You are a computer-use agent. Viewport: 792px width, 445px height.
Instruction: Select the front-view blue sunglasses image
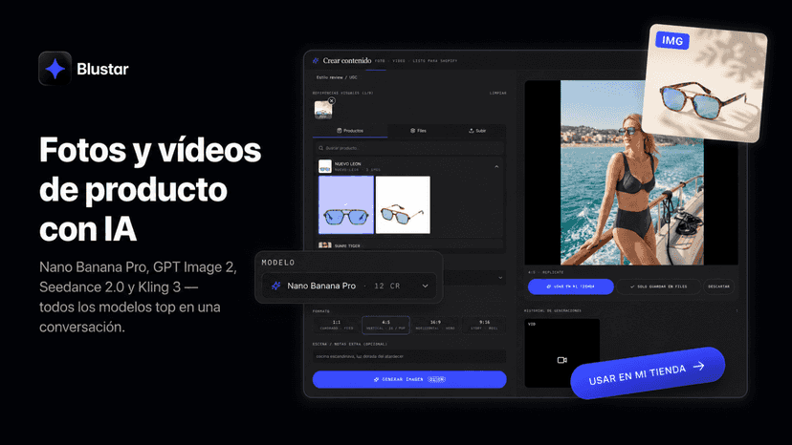[346, 205]
